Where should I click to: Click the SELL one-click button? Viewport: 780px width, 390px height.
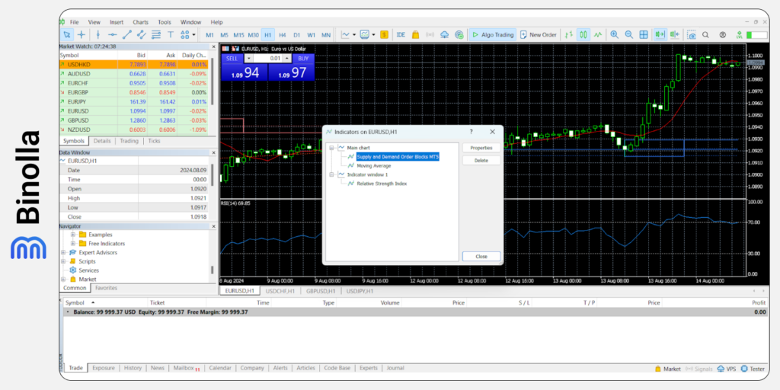(x=232, y=58)
